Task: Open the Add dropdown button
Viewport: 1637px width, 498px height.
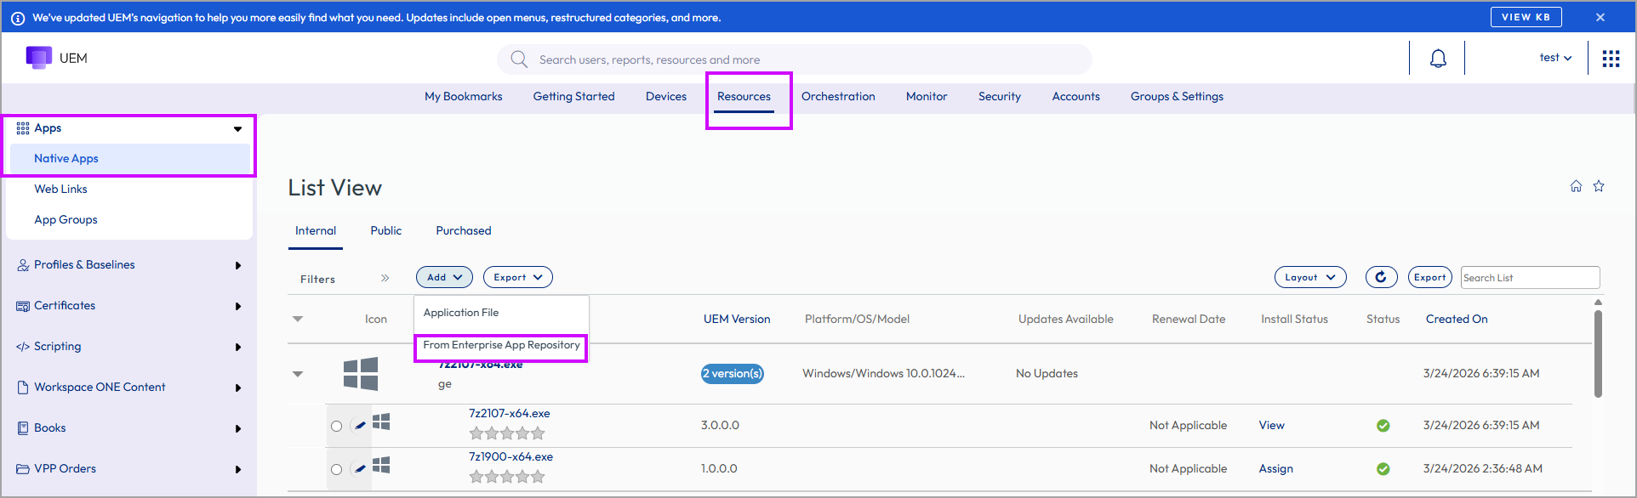Action: coord(444,277)
